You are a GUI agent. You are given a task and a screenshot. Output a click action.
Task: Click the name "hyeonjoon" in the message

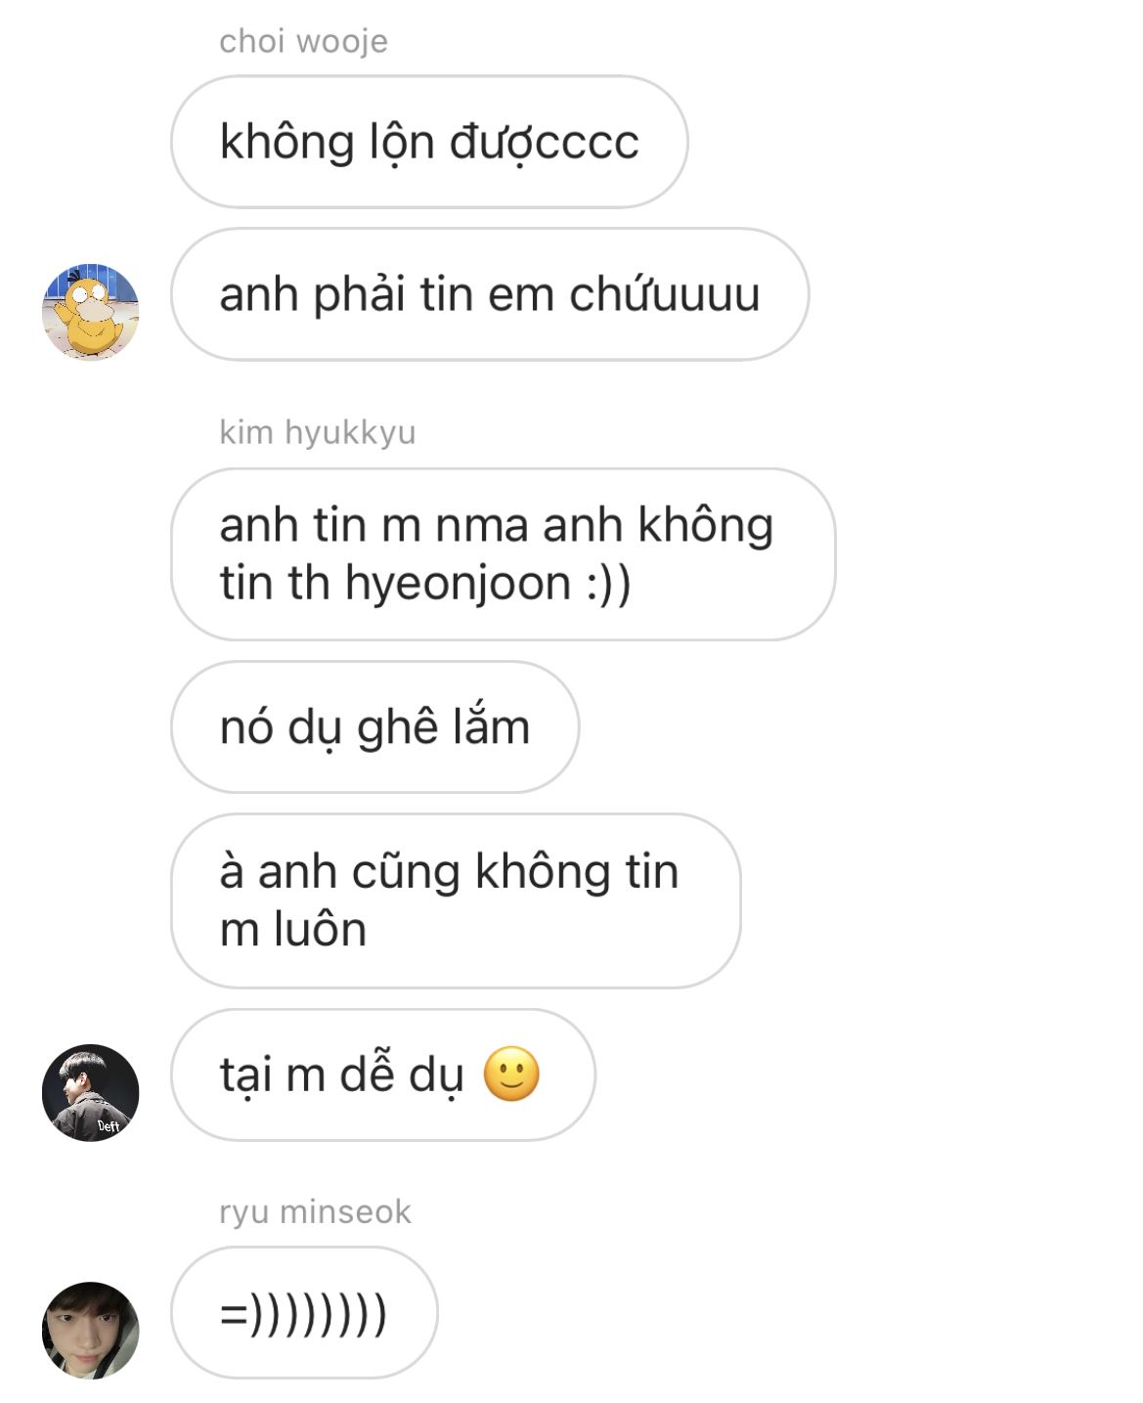459,585
